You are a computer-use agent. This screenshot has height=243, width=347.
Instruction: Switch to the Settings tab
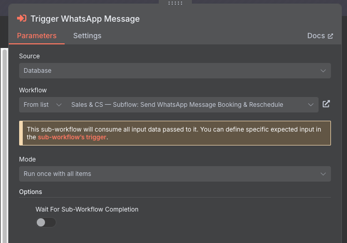[87, 36]
